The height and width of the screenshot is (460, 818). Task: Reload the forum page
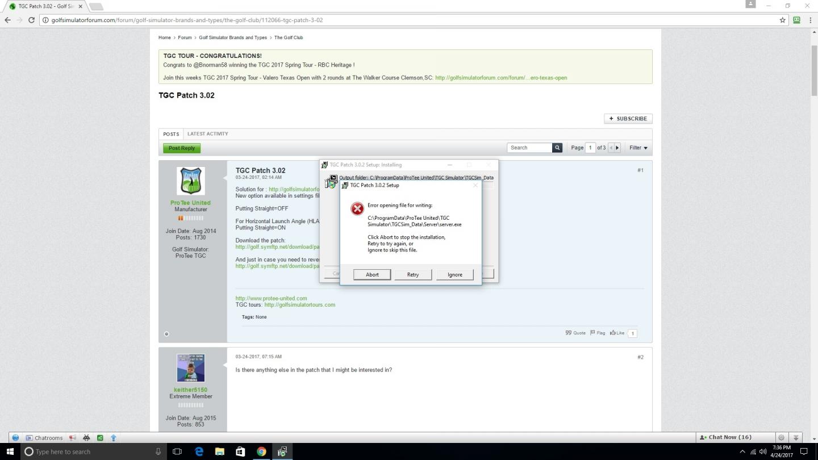pos(32,20)
